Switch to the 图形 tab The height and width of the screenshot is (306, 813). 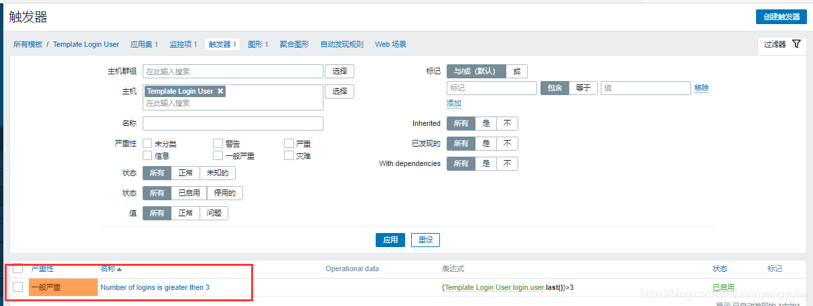tap(258, 44)
